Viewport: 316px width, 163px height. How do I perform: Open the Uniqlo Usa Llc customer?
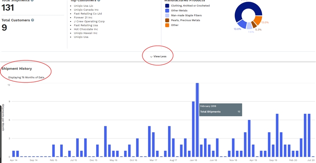[x=83, y=6]
